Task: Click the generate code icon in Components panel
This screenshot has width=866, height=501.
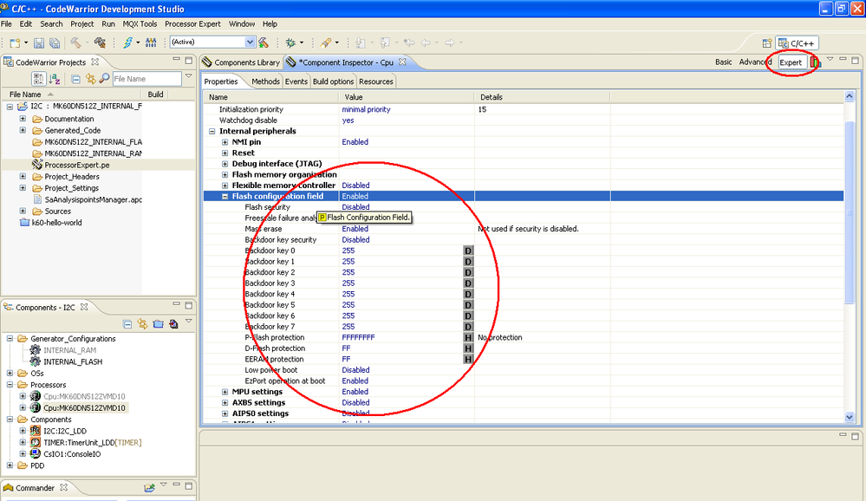Action: click(x=173, y=324)
